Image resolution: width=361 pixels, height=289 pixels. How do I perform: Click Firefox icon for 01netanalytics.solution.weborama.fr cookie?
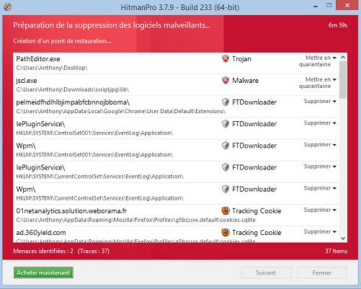[x=226, y=210]
